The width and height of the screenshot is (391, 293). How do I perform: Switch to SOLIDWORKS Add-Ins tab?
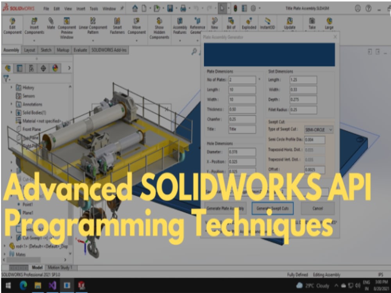(x=109, y=50)
